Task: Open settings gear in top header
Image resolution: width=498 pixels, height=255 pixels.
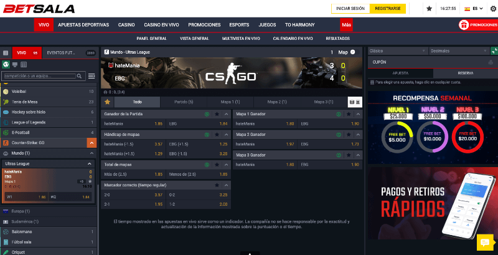Action: click(493, 9)
